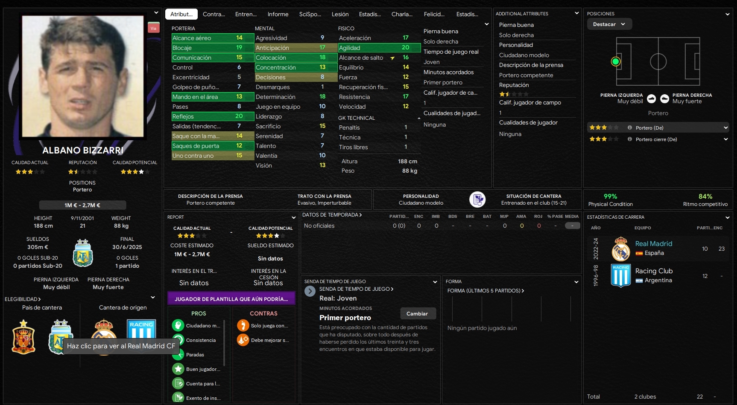Open the Real Madrid link in career statistics
The height and width of the screenshot is (405, 737).
click(x=654, y=243)
